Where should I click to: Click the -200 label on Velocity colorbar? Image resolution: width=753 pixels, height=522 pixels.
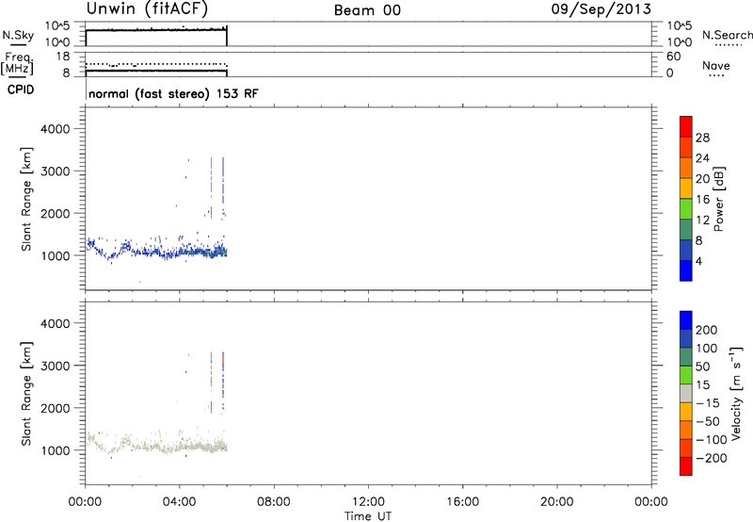pos(712,458)
